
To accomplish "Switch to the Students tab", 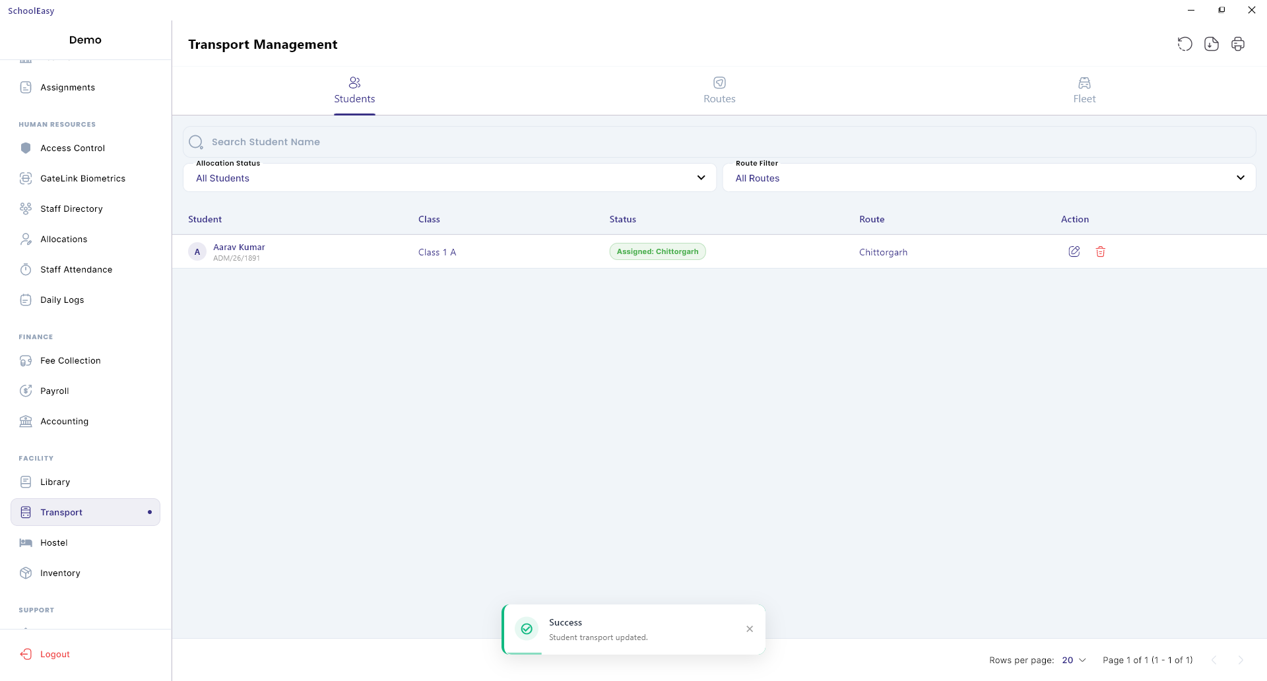I will 354,91.
